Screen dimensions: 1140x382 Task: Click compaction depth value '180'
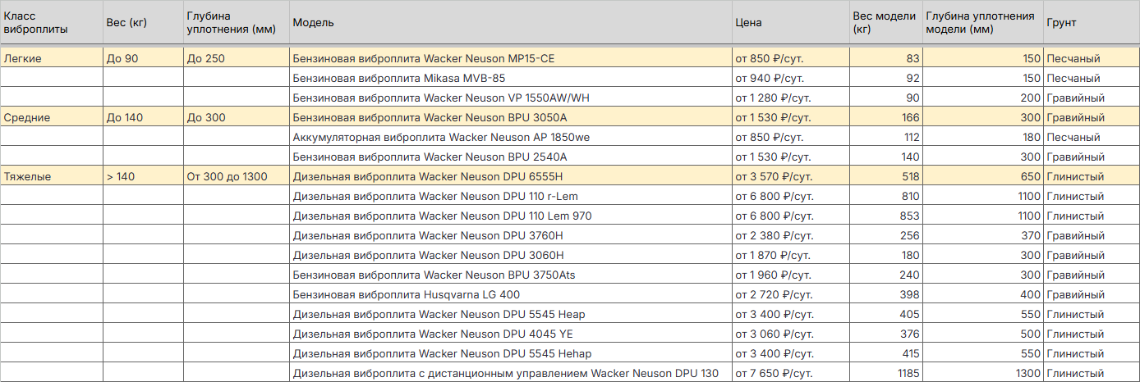(x=983, y=138)
